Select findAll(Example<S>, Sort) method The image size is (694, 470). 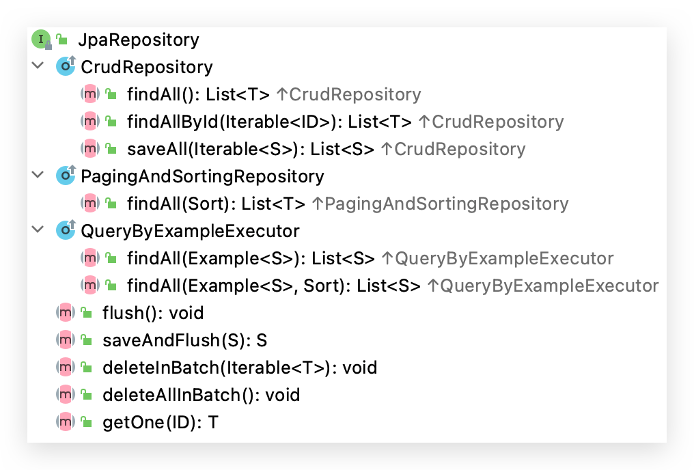click(273, 286)
